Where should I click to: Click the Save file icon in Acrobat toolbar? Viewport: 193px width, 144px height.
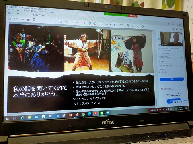pyautogui.click(x=9, y=18)
